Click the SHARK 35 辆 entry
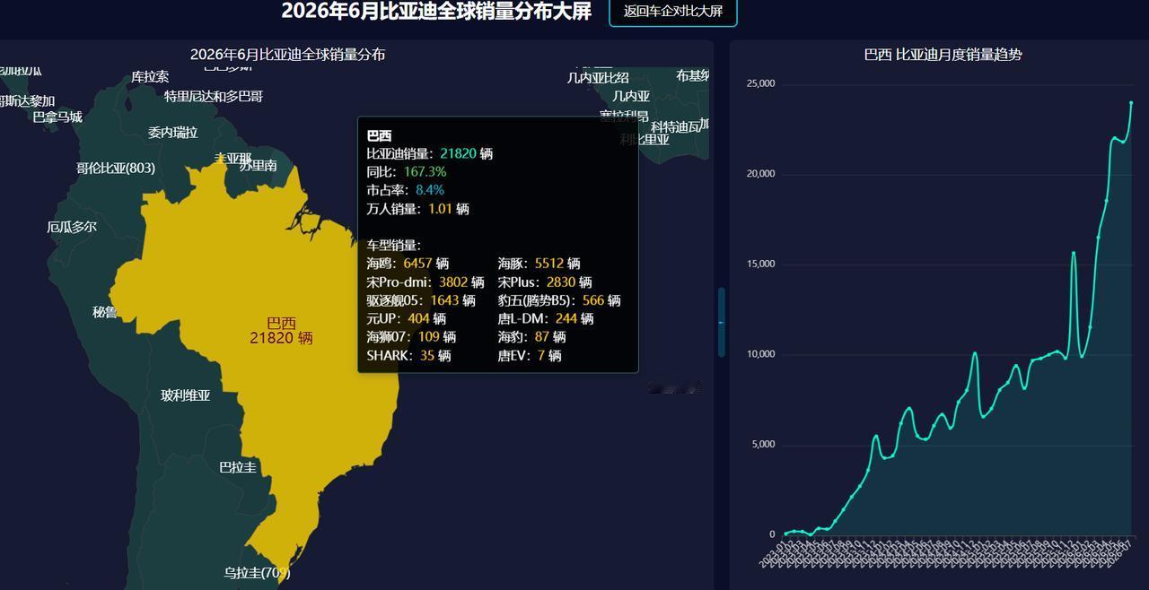 [x=409, y=356]
